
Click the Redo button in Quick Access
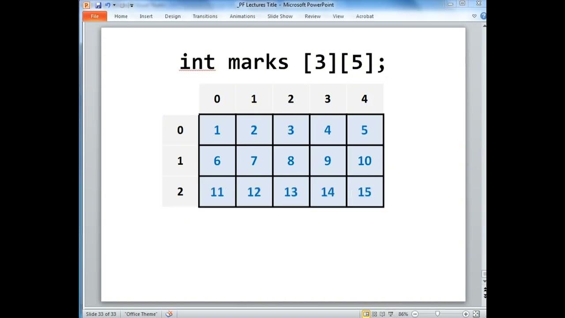122,5
